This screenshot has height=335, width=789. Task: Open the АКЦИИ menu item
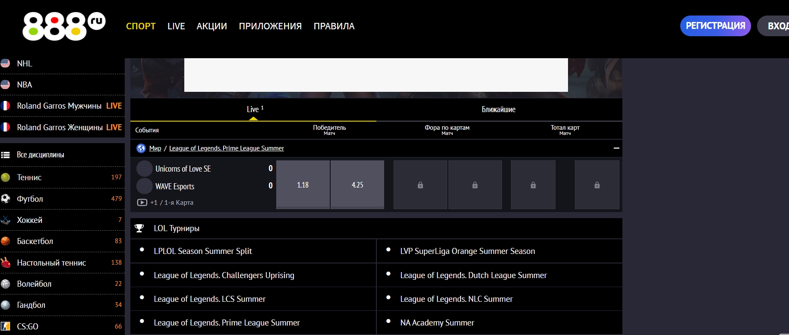point(211,26)
